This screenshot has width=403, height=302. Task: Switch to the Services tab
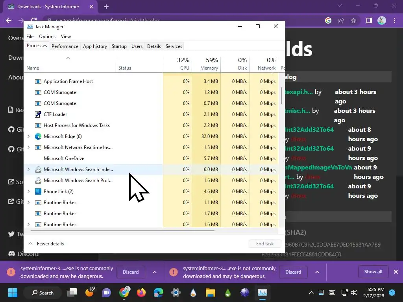[x=174, y=46]
